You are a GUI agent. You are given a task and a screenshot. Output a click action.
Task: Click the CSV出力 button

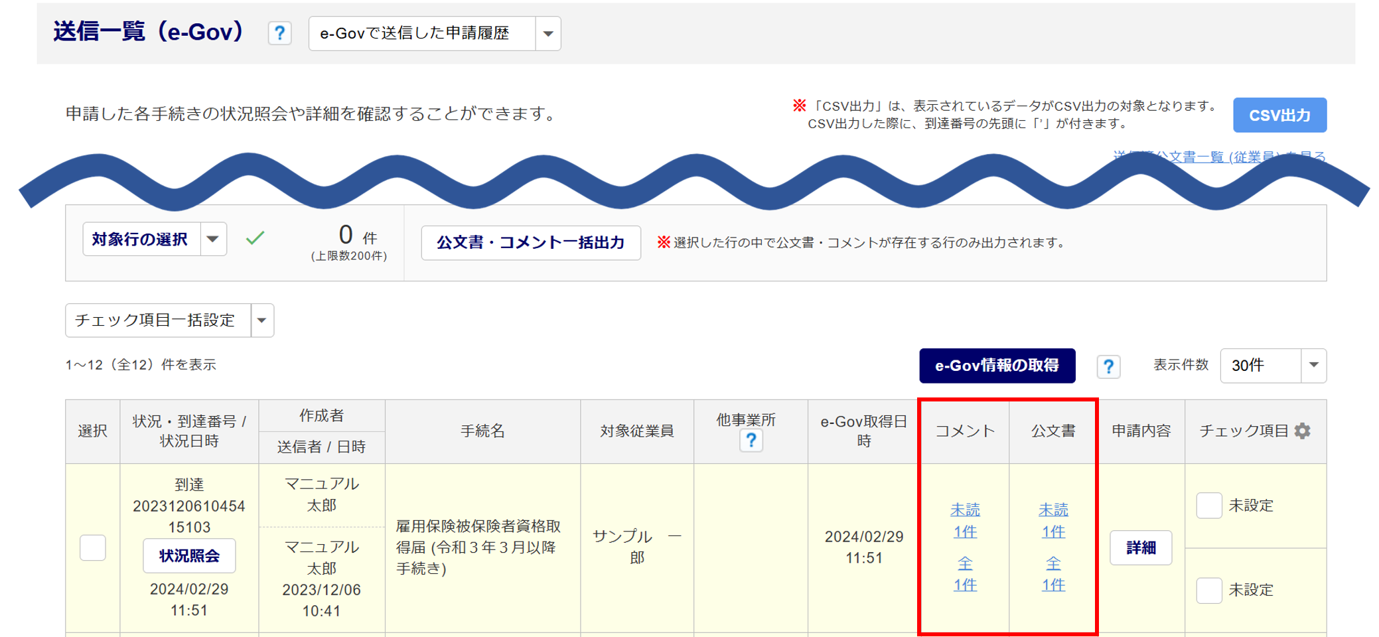pos(1279,115)
